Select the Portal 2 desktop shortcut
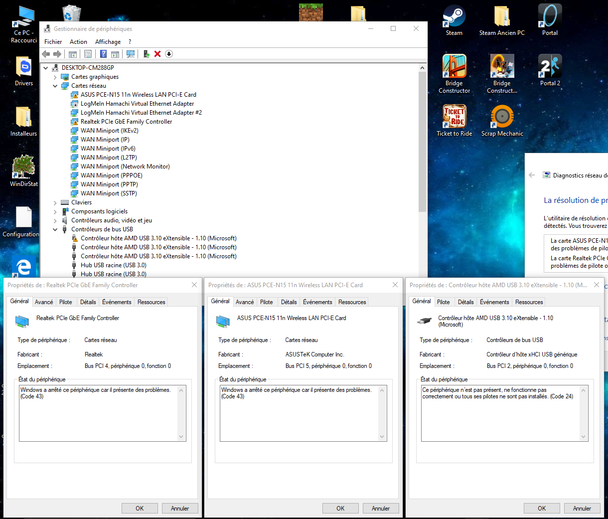 coord(550,70)
